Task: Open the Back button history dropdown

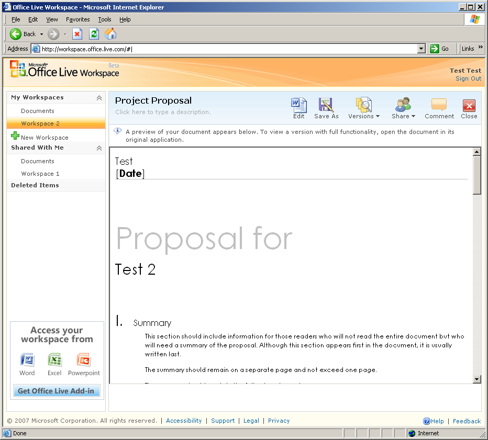Action: 41,34
